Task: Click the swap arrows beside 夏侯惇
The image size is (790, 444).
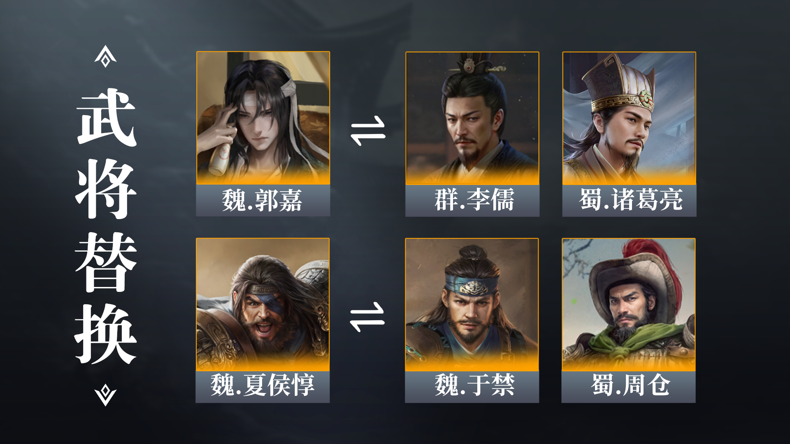Action: click(367, 317)
